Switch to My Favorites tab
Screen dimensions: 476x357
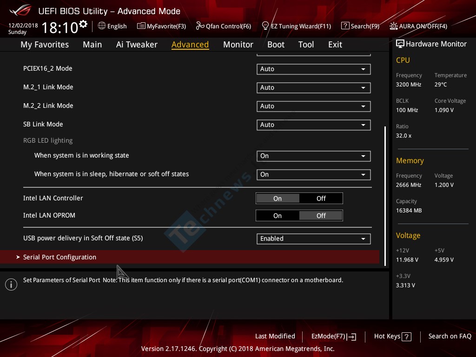[45, 45]
